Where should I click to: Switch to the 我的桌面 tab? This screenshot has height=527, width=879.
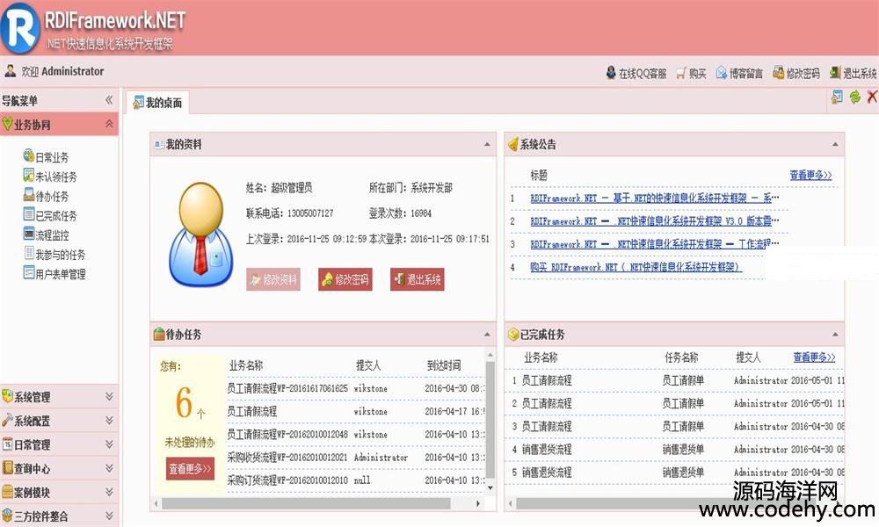click(157, 103)
